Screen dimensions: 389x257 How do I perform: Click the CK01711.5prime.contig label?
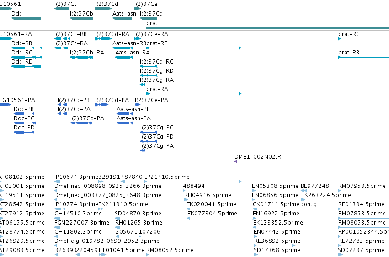(285, 204)
